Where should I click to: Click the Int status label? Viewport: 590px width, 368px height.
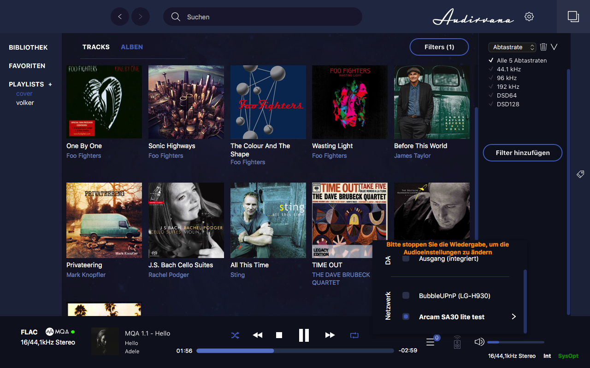(547, 356)
